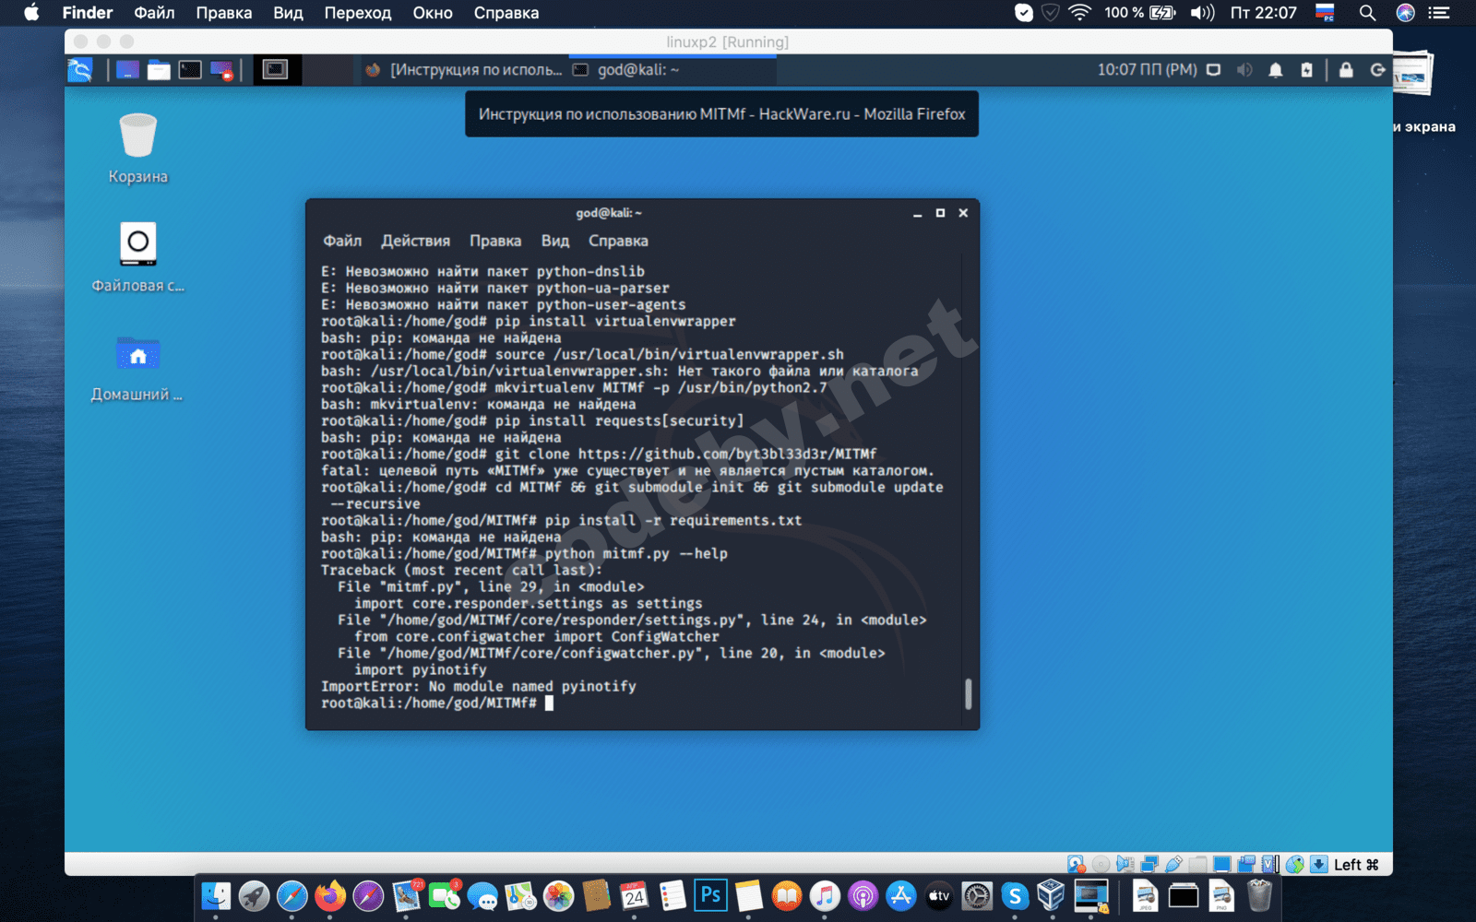Click the macOS volume icon in menu bar
Image resolution: width=1476 pixels, height=922 pixels.
point(1202,13)
